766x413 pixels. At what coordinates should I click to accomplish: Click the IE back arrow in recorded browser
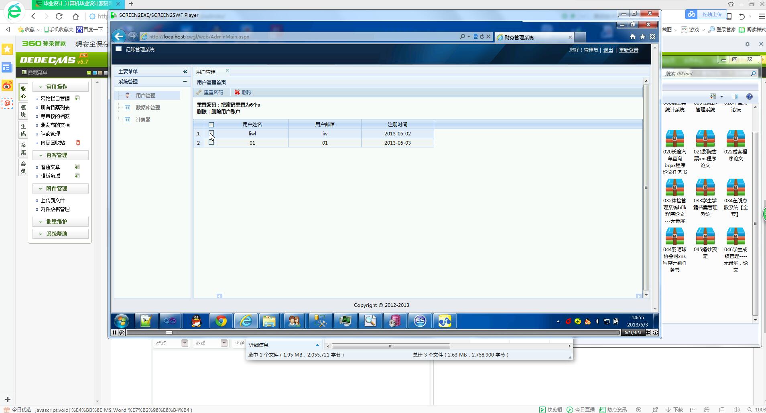pyautogui.click(x=118, y=36)
